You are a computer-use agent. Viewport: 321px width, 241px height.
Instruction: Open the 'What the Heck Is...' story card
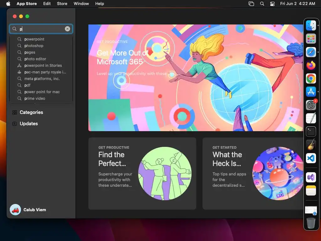(x=253, y=173)
